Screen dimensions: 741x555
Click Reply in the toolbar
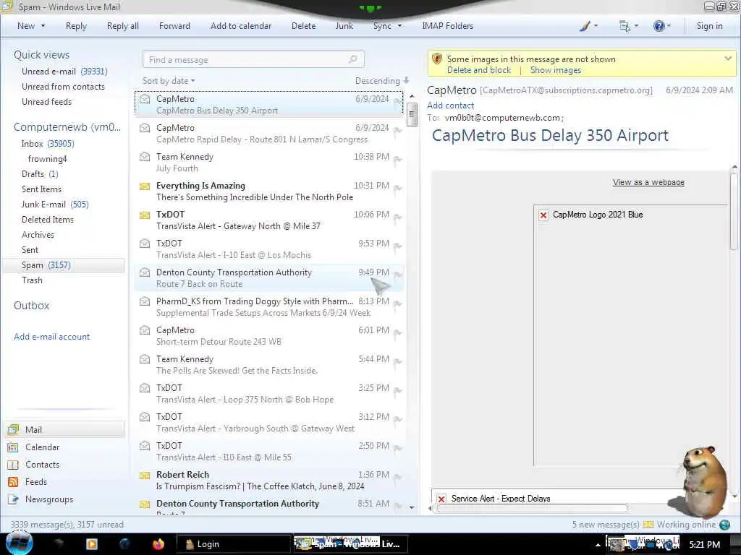[x=76, y=26]
